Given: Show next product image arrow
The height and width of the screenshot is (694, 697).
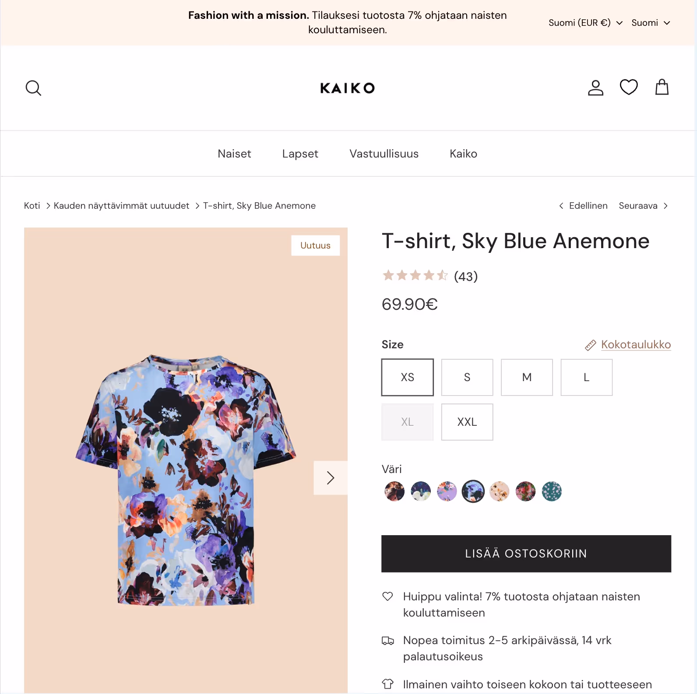Looking at the screenshot, I should click(x=331, y=478).
